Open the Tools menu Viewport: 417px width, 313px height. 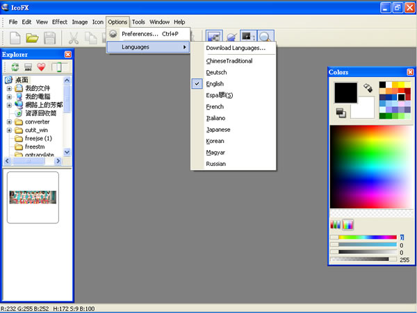[138, 22]
